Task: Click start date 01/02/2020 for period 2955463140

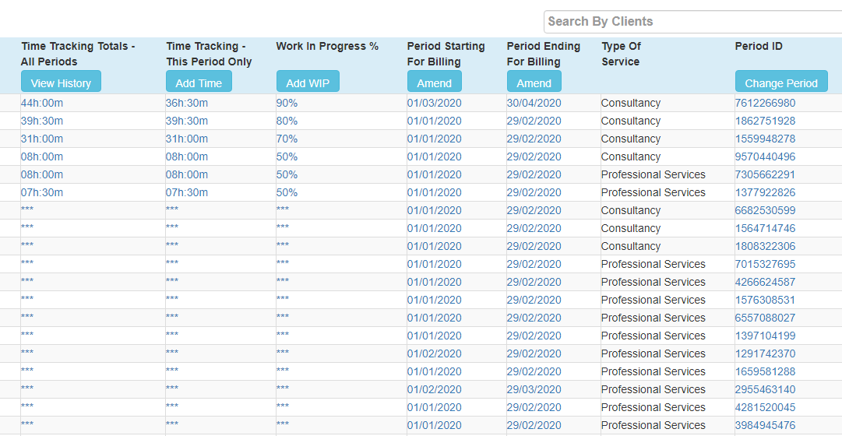Action: click(434, 389)
